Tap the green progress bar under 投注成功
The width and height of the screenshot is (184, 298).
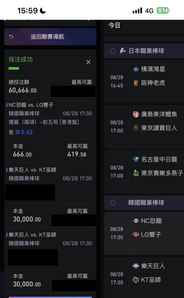[x=14, y=68]
